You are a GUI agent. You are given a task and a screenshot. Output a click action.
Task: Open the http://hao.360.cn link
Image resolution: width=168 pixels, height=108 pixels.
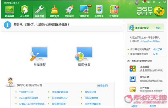click(x=151, y=41)
